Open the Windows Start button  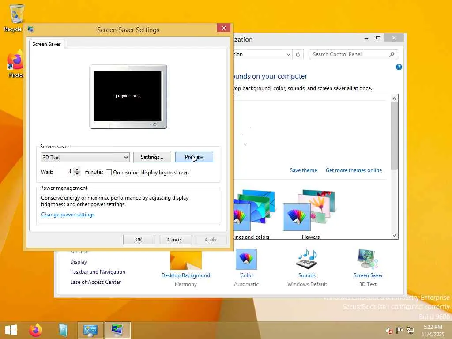point(11,330)
